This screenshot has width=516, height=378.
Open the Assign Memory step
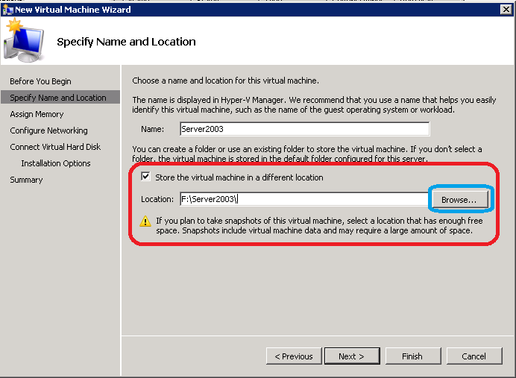click(x=37, y=114)
